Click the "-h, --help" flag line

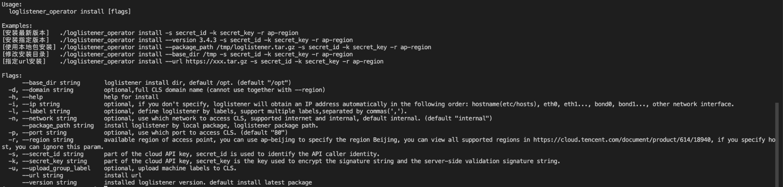coord(25,97)
